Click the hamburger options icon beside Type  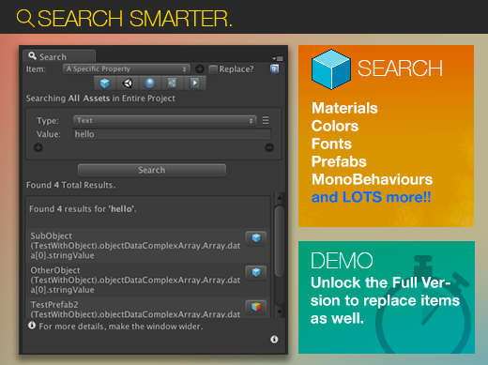click(266, 120)
